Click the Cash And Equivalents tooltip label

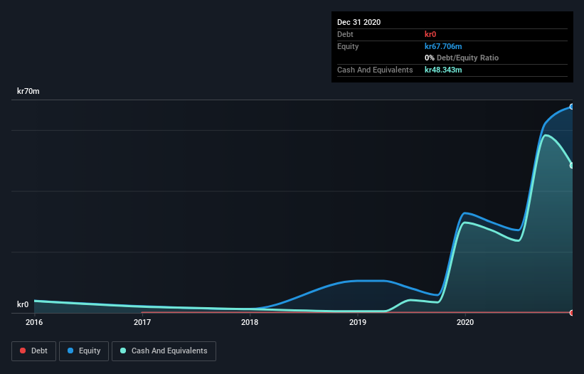click(375, 70)
